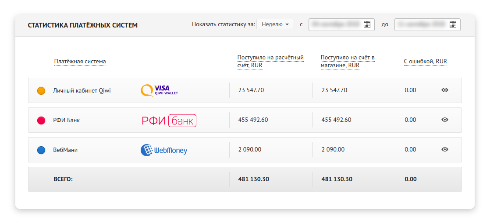The image size is (490, 224).
Task: Click the red РФИ Банк color dot
Action: tap(41, 120)
